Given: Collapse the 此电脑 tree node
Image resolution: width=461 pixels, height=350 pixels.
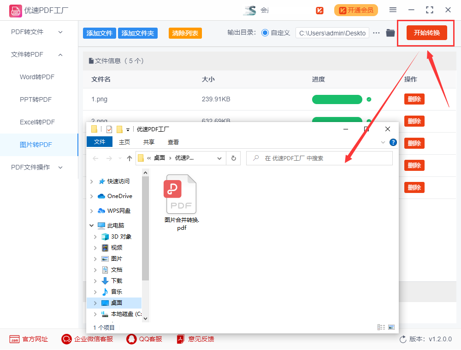Looking at the screenshot, I should [92, 226].
